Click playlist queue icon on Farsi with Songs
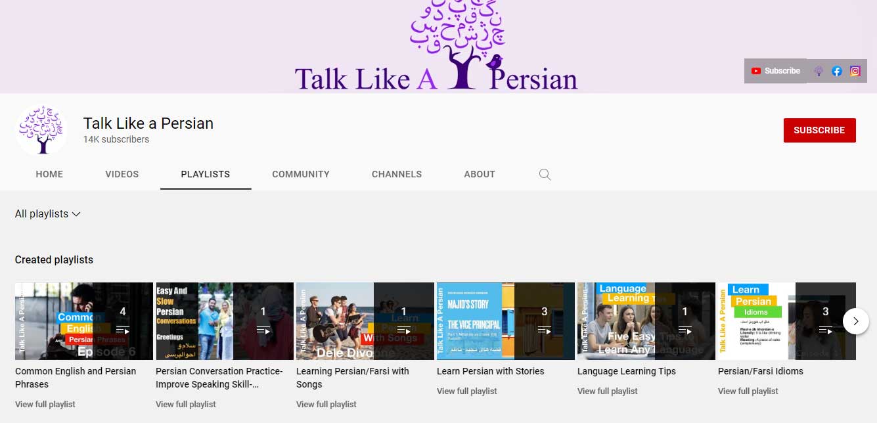 click(x=404, y=330)
